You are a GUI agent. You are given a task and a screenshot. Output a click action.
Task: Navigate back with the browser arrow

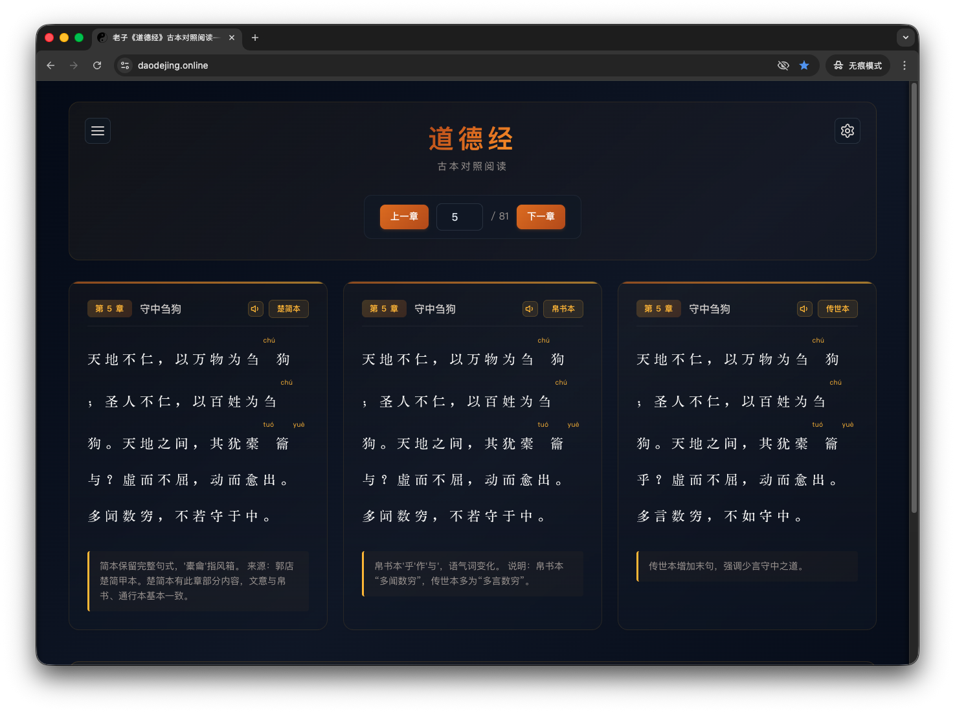point(51,65)
